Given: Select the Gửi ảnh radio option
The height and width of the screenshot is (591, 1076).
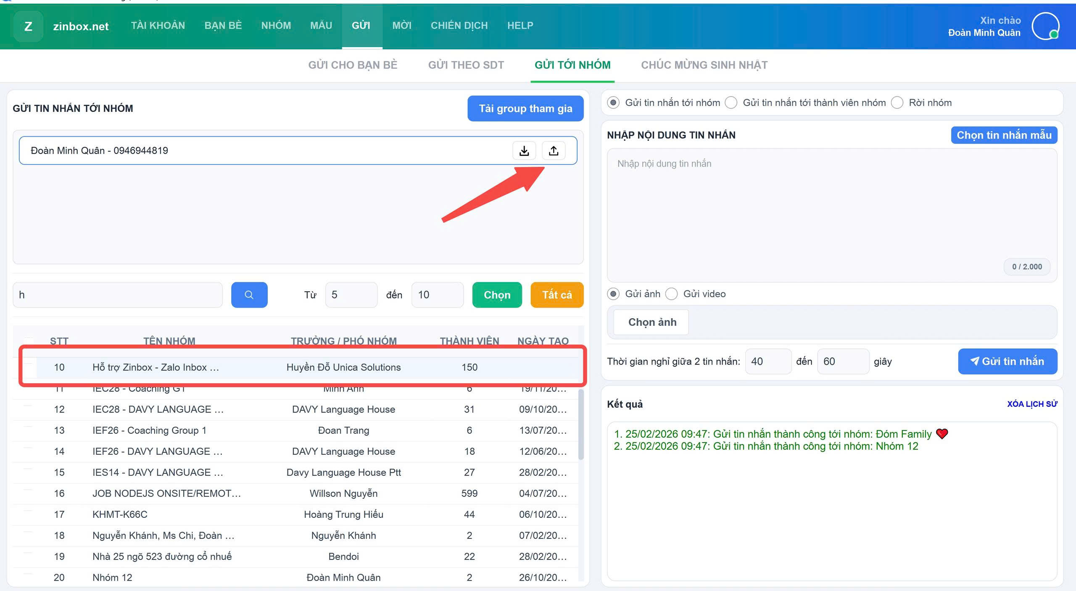Looking at the screenshot, I should (613, 294).
